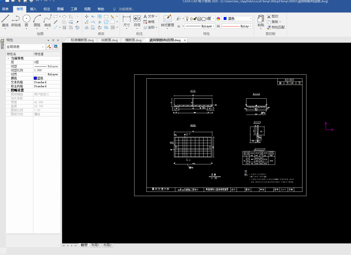Pin the 特性 panel with pushpin

pyautogui.click(x=53, y=40)
